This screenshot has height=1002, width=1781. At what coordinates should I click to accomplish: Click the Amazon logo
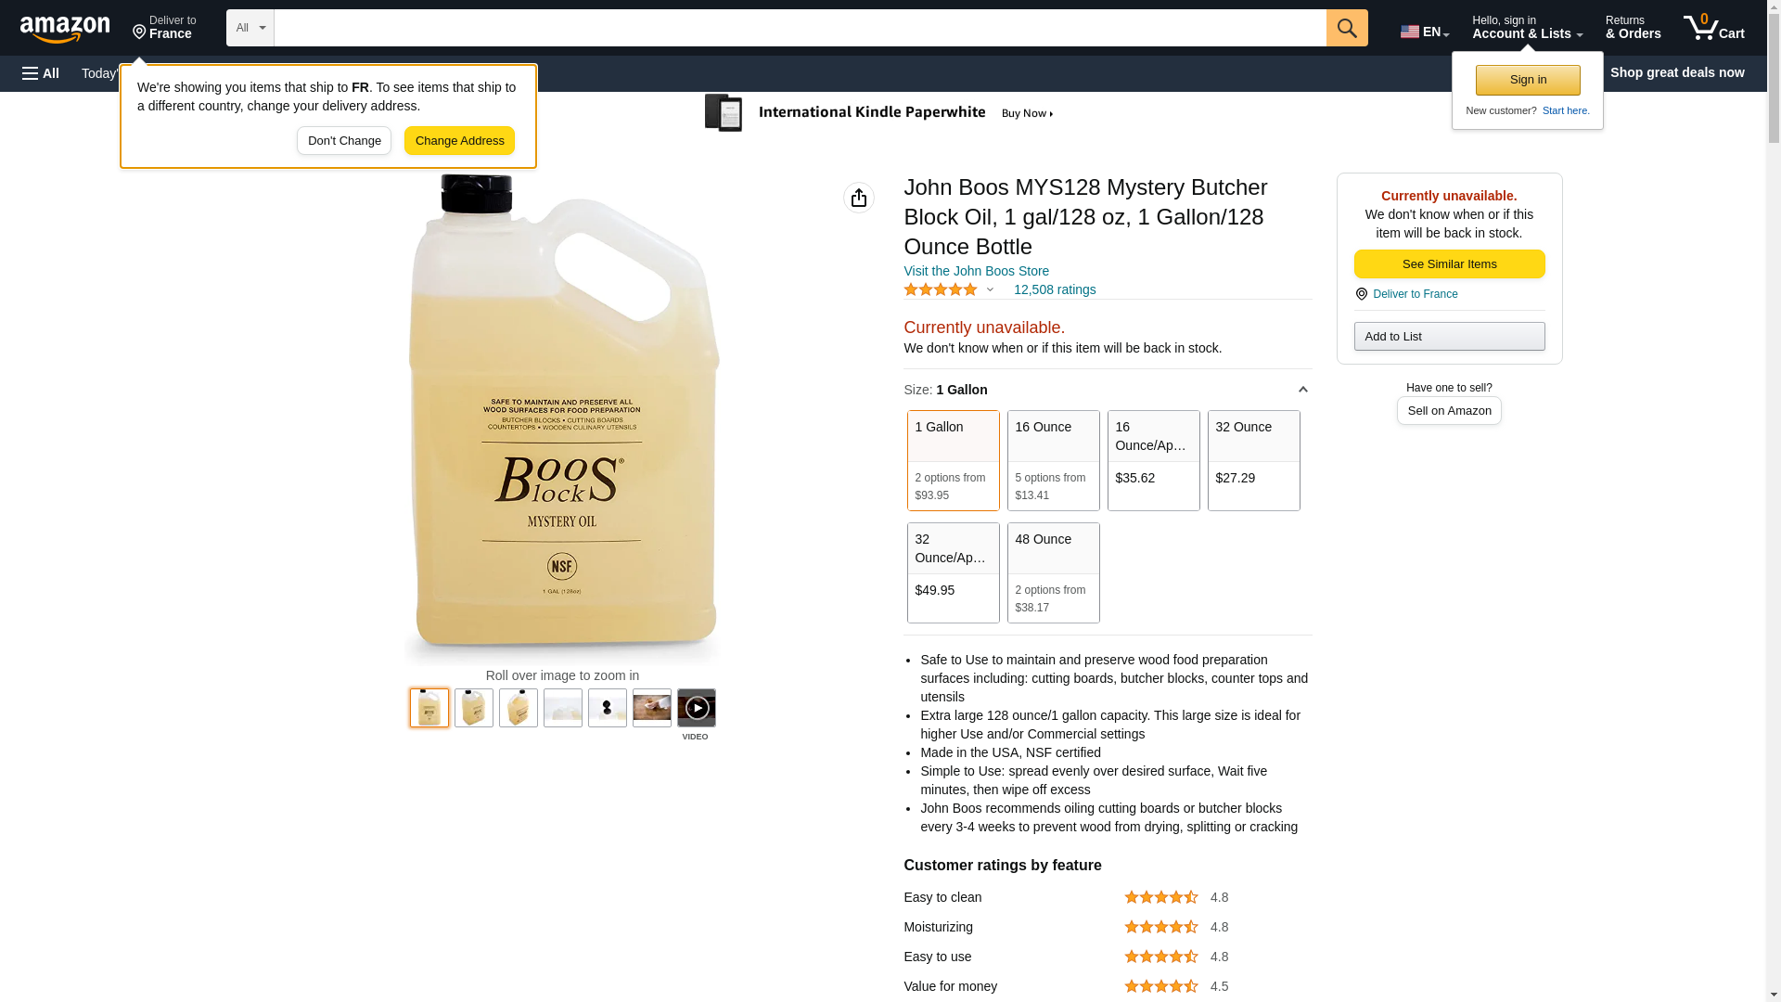(x=65, y=30)
